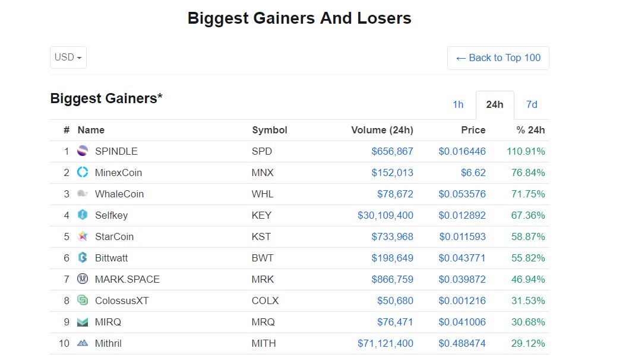Viewport: 632px width, 358px height.
Task: Open the USD currency dropdown
Action: tap(68, 57)
